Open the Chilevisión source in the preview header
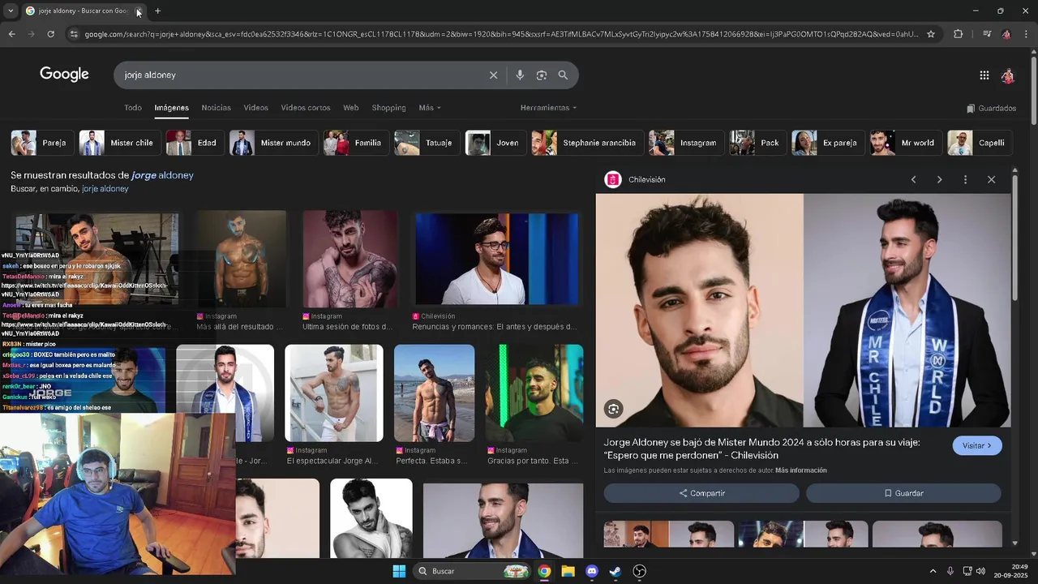Image resolution: width=1038 pixels, height=584 pixels. [636, 179]
